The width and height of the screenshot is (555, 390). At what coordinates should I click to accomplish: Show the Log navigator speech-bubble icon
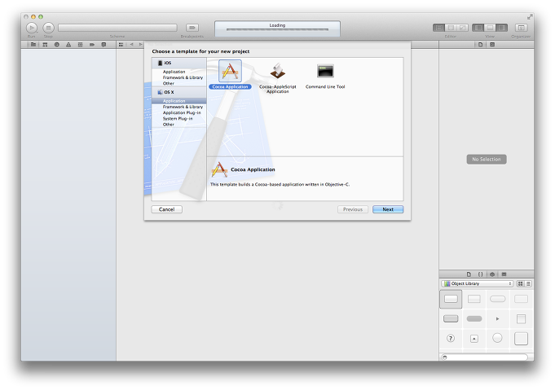(104, 45)
